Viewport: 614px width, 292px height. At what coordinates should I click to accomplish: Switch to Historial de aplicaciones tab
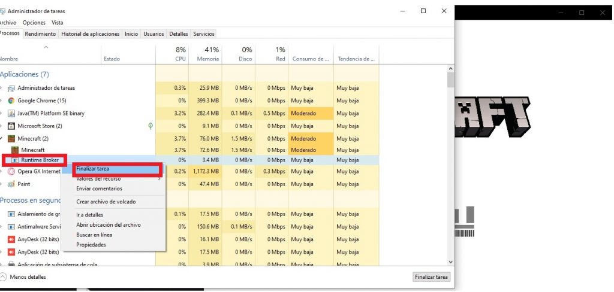tap(90, 34)
